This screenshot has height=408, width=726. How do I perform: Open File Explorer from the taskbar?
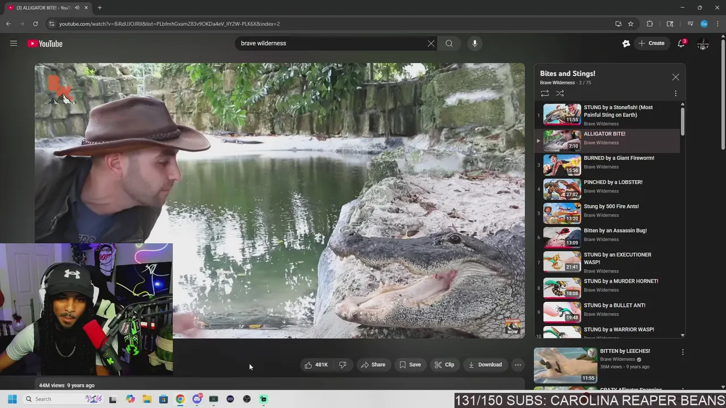point(147,399)
